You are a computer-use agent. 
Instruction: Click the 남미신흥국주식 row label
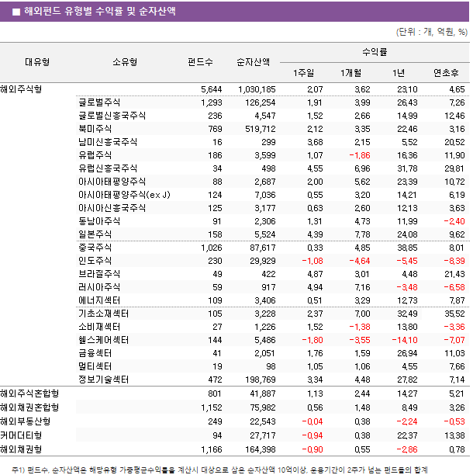click(108, 142)
